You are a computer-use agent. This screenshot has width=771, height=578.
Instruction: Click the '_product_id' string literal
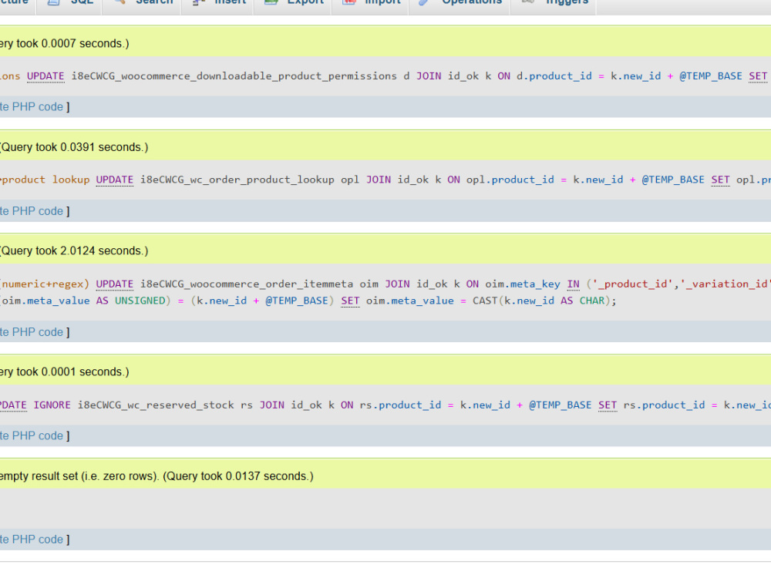[633, 284]
